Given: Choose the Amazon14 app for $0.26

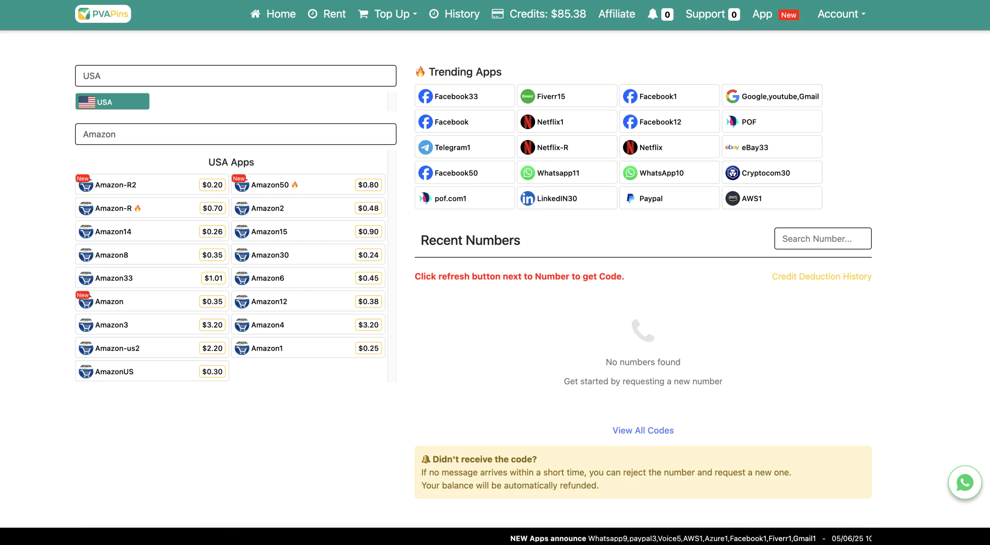Looking at the screenshot, I should 152,231.
